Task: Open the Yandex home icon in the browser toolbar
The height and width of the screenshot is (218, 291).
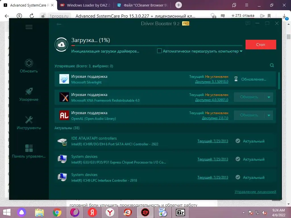Action: (x=19, y=16)
